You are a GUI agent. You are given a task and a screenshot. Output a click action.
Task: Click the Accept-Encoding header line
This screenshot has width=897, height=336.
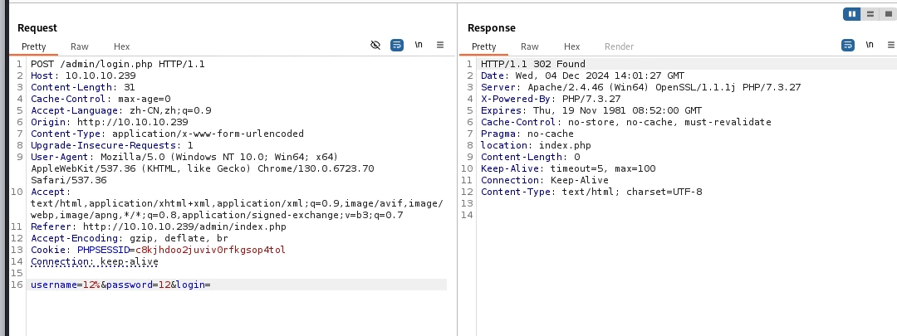tap(130, 238)
